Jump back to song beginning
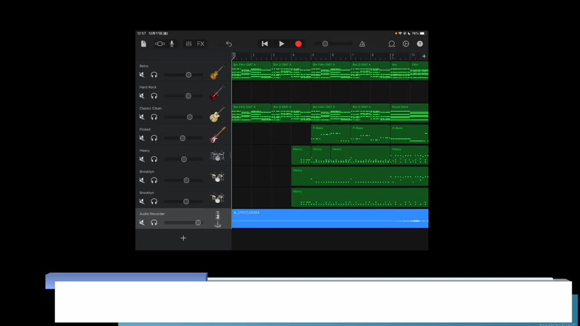This screenshot has width=580, height=326. tap(265, 43)
